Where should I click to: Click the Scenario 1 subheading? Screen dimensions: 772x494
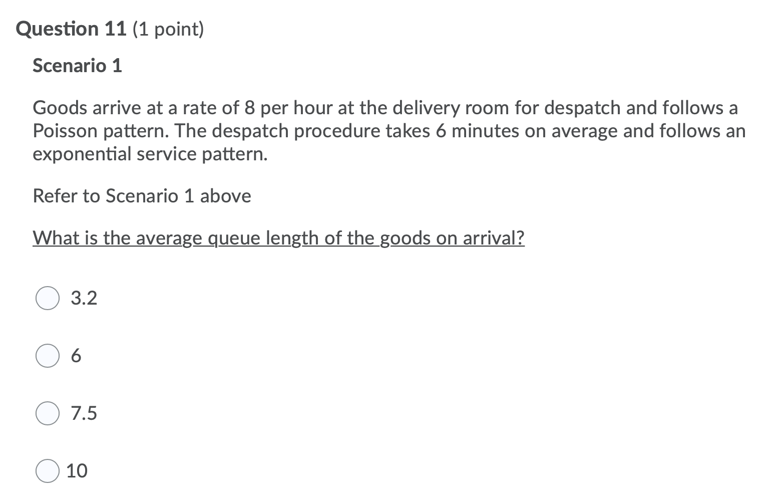[77, 66]
